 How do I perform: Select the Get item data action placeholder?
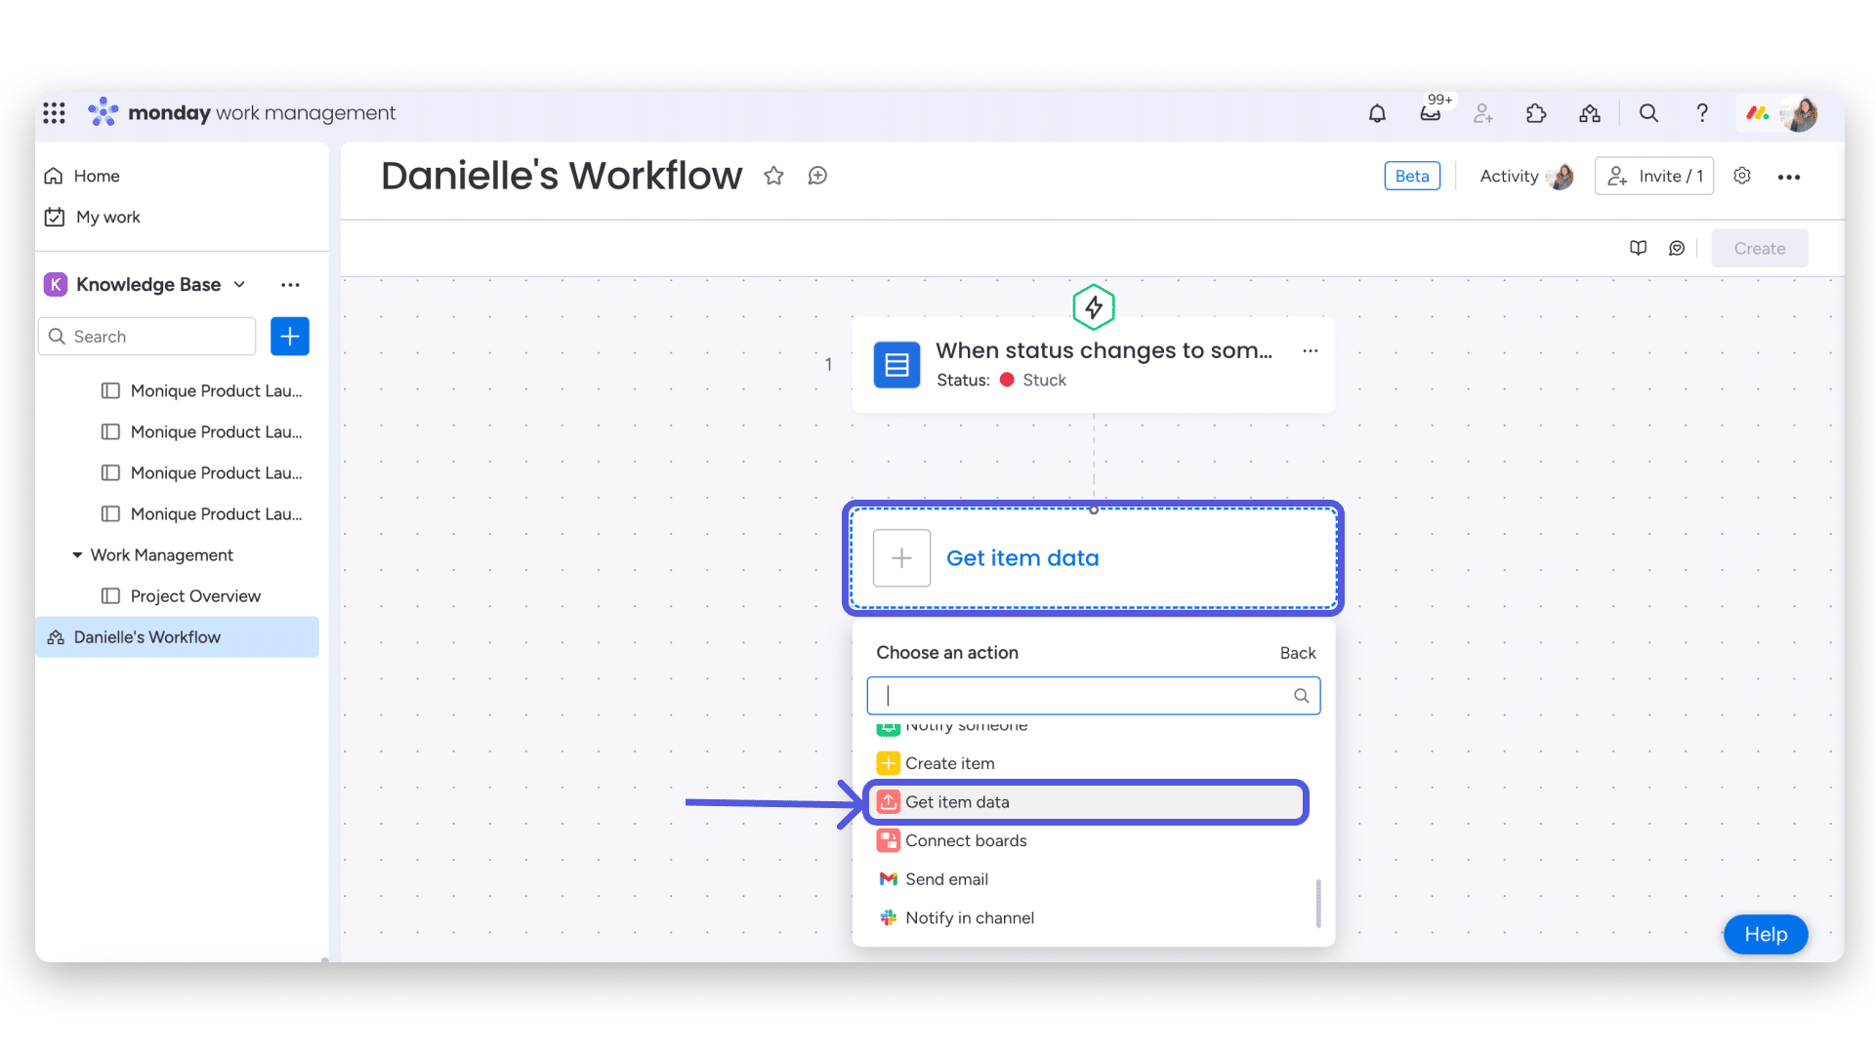[x=1094, y=558]
